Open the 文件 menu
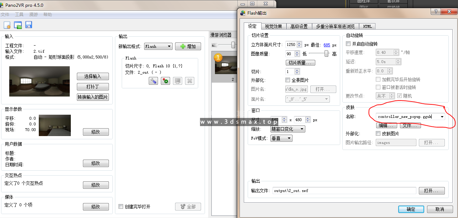 coord(5,15)
